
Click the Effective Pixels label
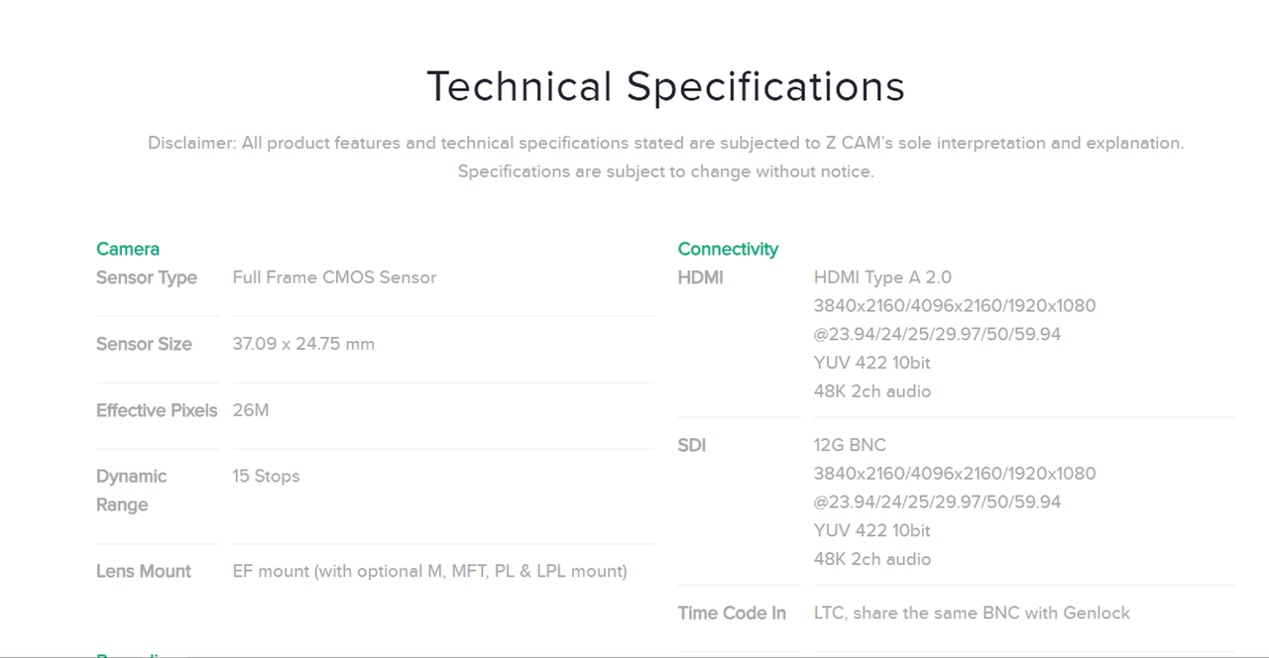pyautogui.click(x=157, y=410)
